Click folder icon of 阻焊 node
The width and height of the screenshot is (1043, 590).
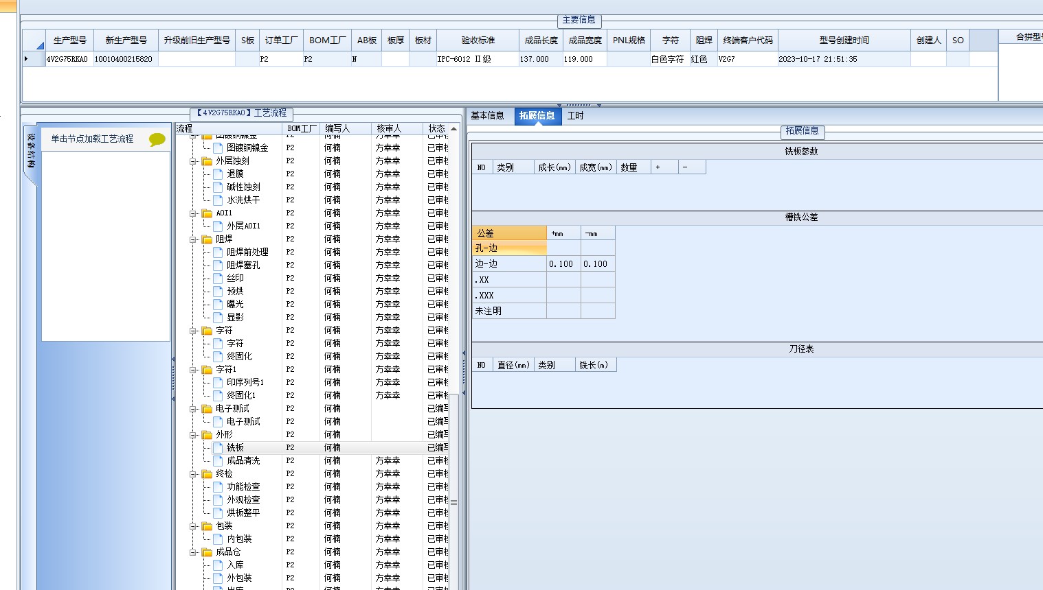[207, 239]
